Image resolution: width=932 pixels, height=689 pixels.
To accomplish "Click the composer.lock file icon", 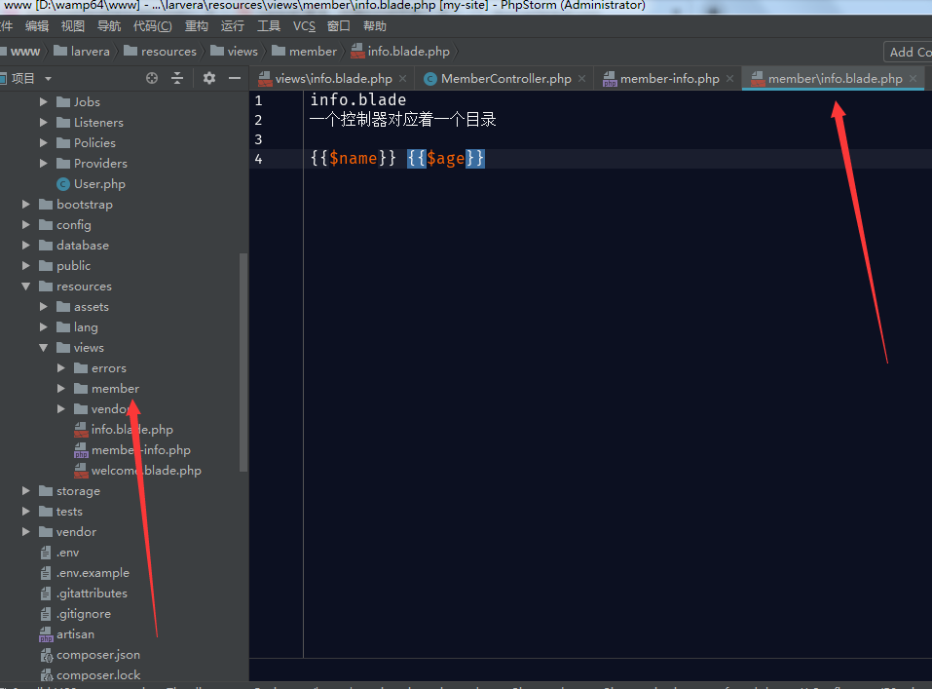I will [46, 675].
